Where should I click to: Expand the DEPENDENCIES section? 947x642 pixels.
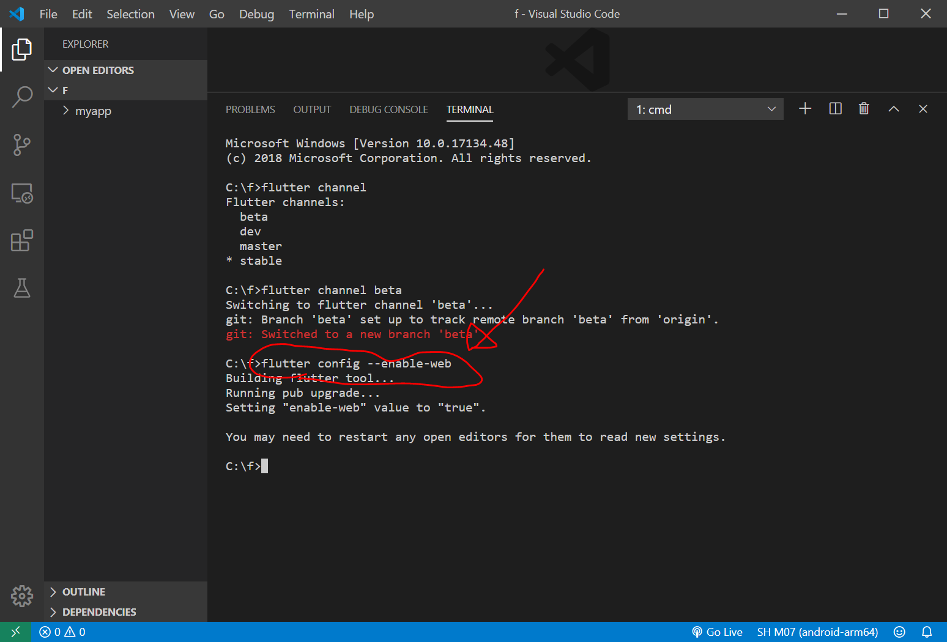coord(125,612)
